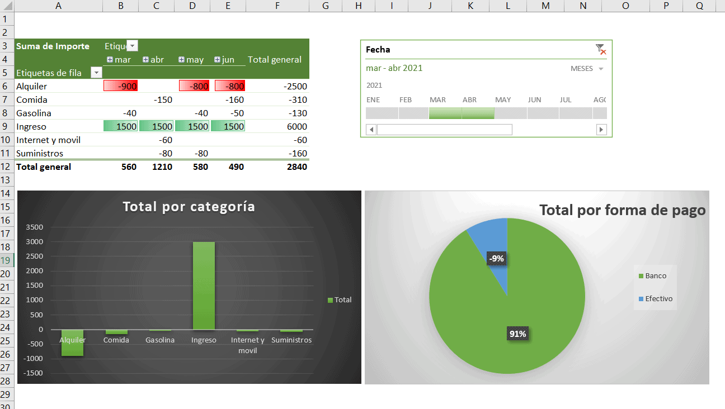Click the Total por categoría chart title
This screenshot has width=725, height=409.
189,207
